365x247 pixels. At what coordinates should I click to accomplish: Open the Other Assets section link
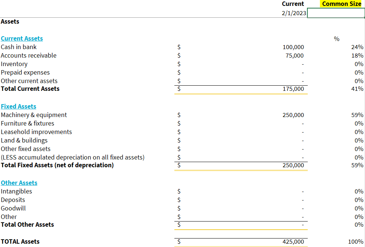[x=19, y=182]
